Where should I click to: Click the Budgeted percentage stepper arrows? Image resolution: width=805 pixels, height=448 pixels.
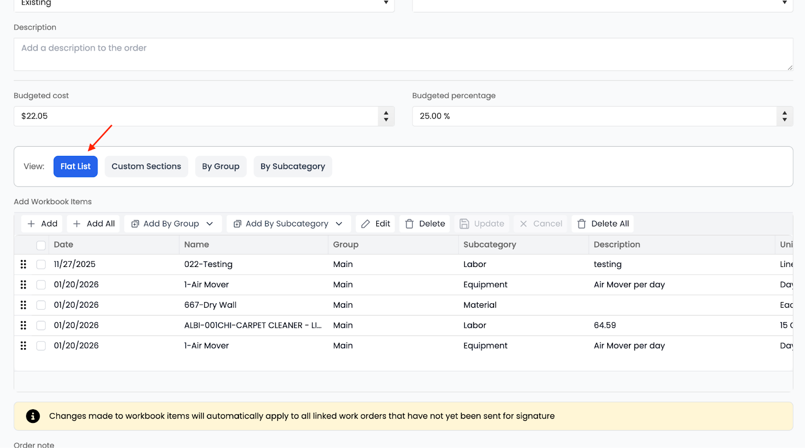(784, 116)
